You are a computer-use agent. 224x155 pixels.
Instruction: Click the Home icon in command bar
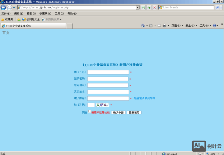click(143, 26)
